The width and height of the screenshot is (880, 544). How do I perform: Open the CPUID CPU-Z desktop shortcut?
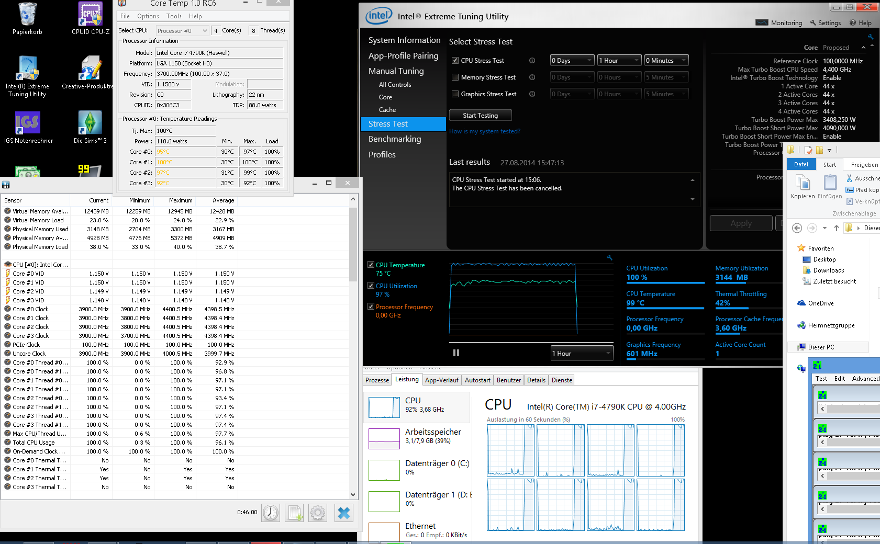[91, 18]
